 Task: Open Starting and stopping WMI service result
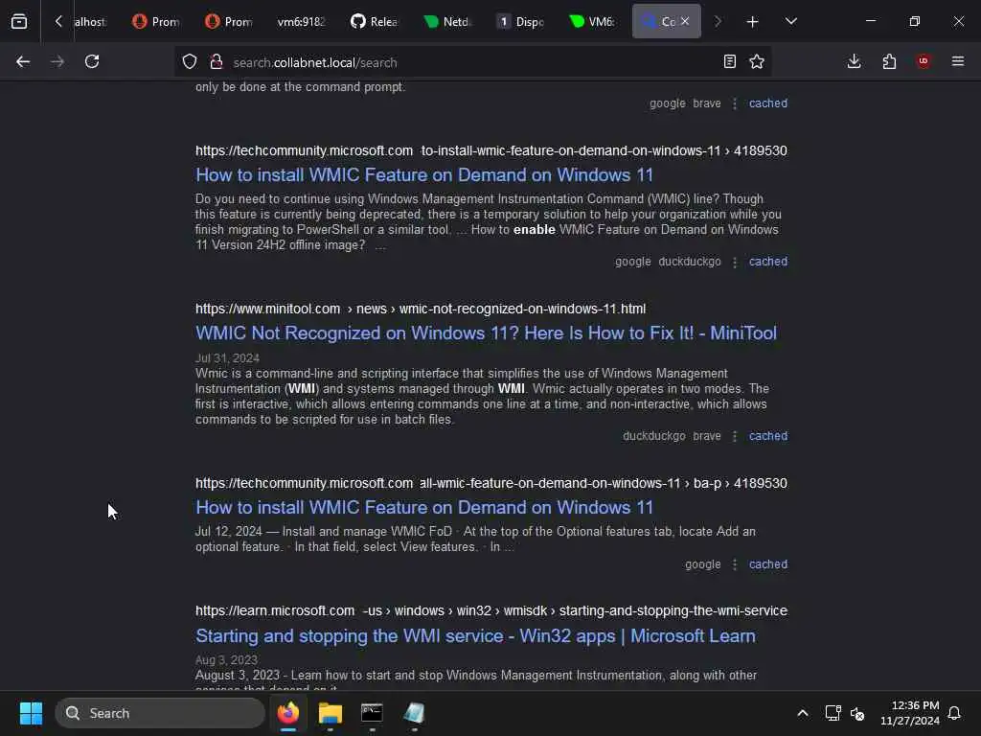475,636
